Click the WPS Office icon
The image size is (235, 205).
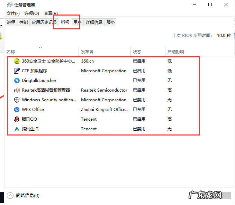(17, 110)
